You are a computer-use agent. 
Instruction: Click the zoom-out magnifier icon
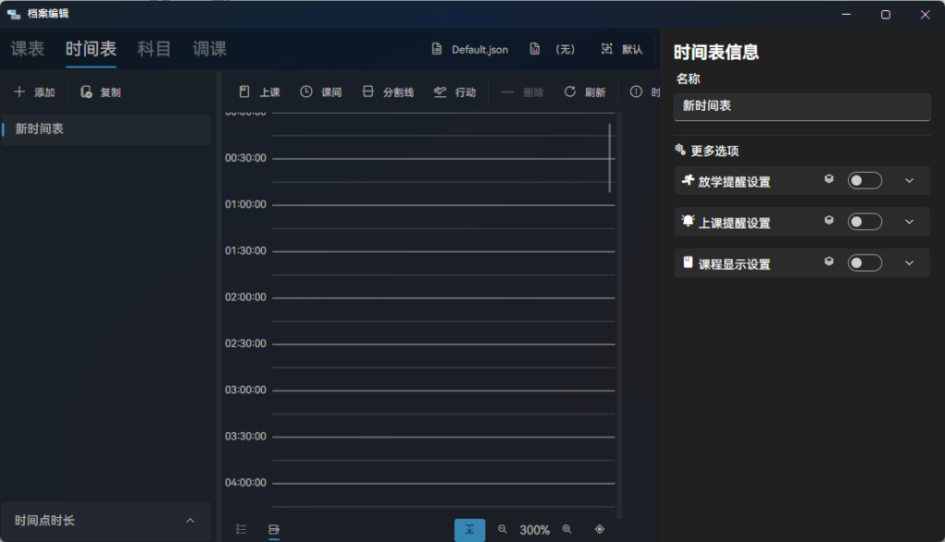coord(502,529)
